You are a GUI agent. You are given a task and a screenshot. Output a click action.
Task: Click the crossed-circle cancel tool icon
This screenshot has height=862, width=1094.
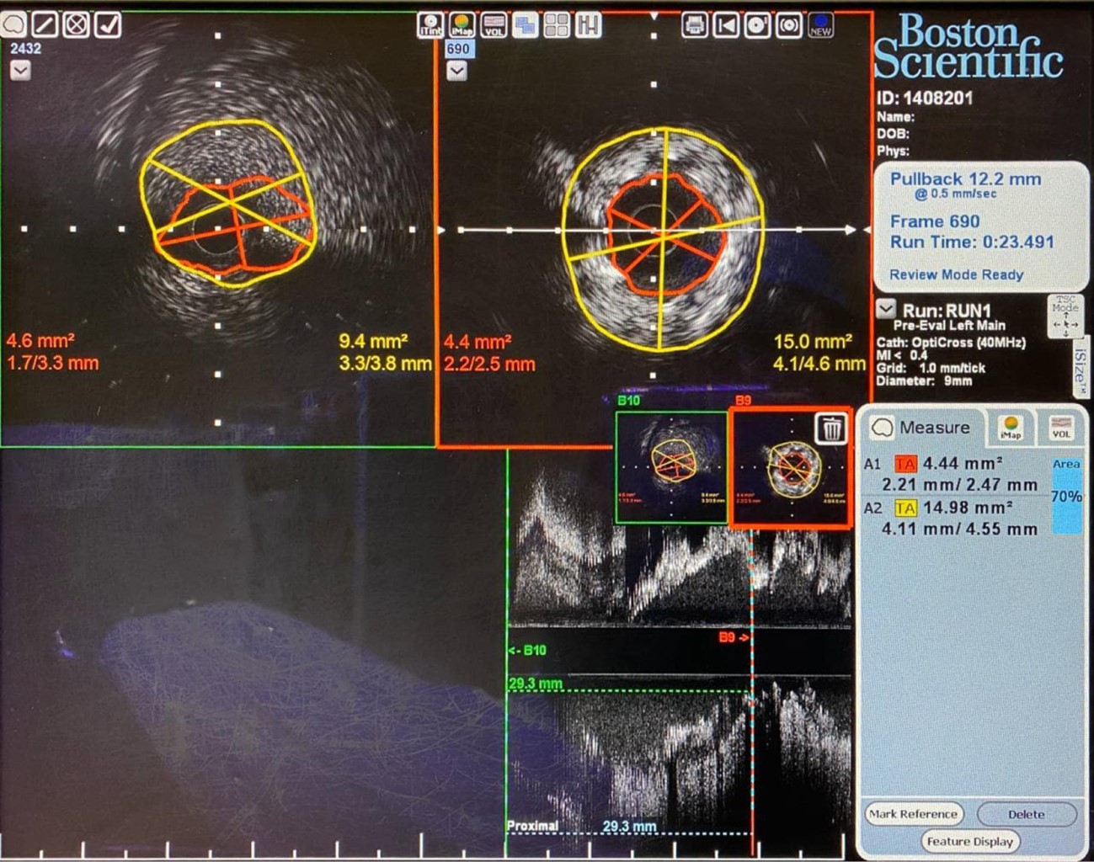77,24
